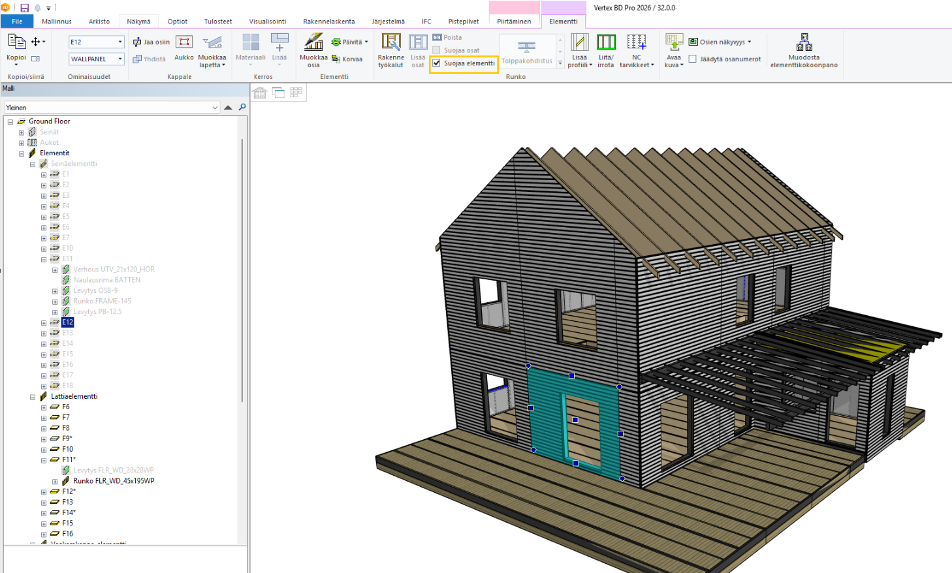Click the Korvaa replace icon
Screen dimensions: 952x573
coord(336,59)
